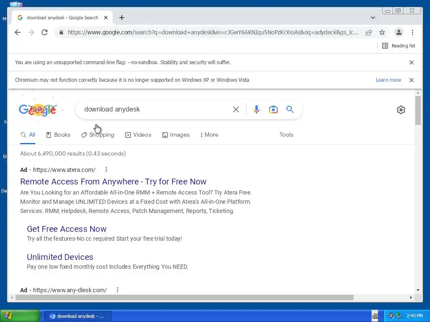Open 'Remote Access From Anywhere' ad link
Image resolution: width=430 pixels, height=322 pixels.
(x=113, y=182)
